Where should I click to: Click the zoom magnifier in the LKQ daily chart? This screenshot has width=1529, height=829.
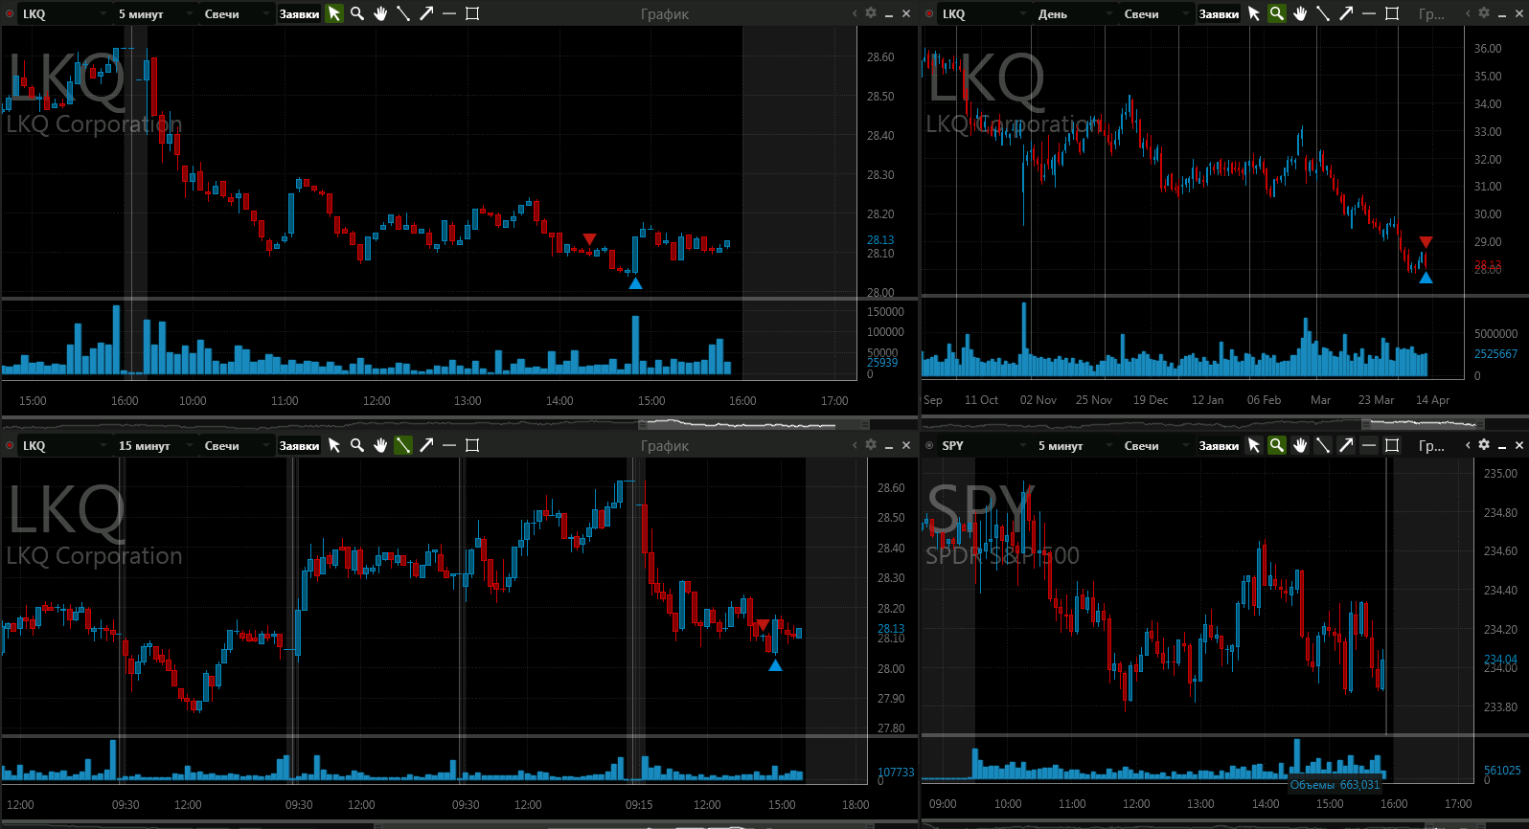1277,13
